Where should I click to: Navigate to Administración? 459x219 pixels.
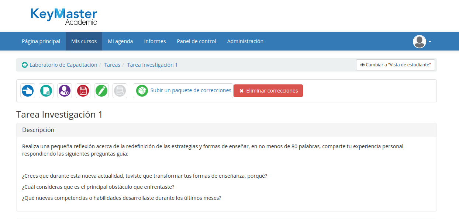click(x=245, y=41)
